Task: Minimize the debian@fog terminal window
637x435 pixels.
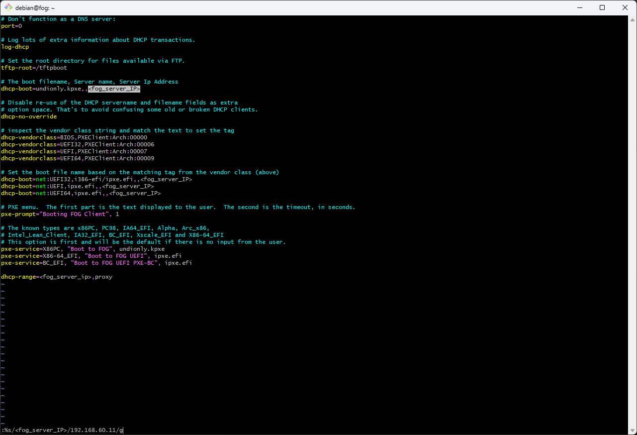Action: [x=580, y=7]
